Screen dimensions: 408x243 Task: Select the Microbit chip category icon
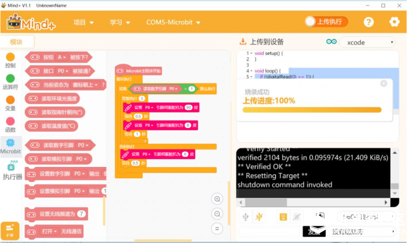[x=10, y=142]
